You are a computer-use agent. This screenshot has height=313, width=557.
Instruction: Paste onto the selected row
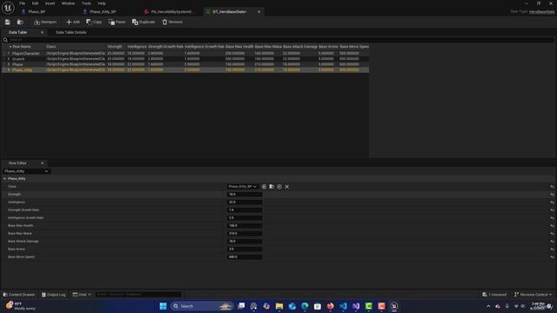(117, 22)
